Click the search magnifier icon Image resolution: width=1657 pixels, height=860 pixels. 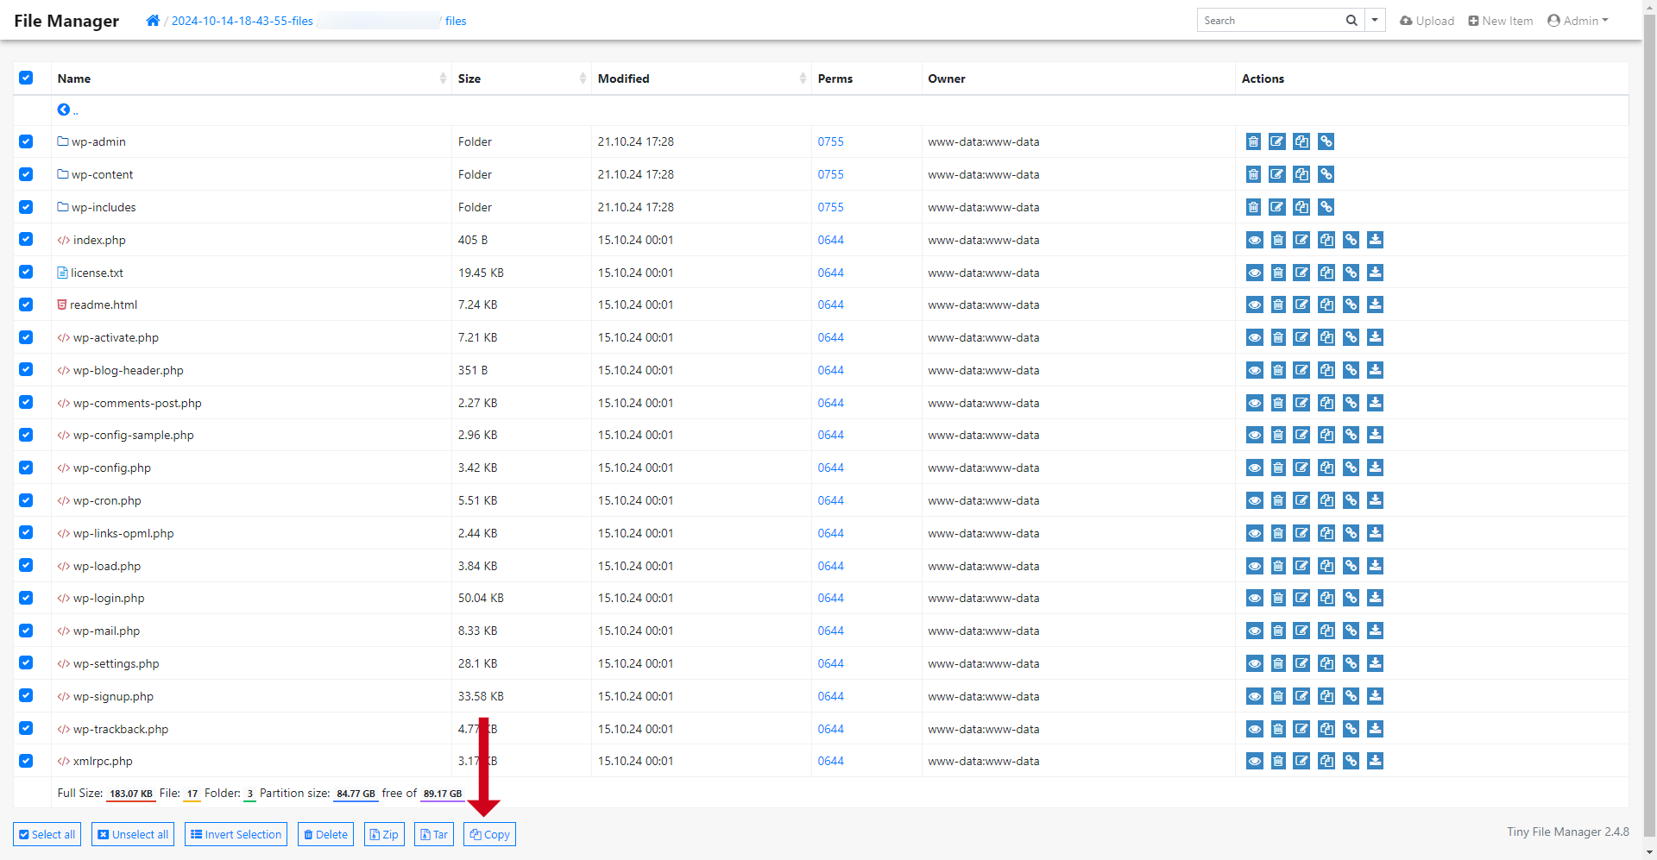(1351, 21)
